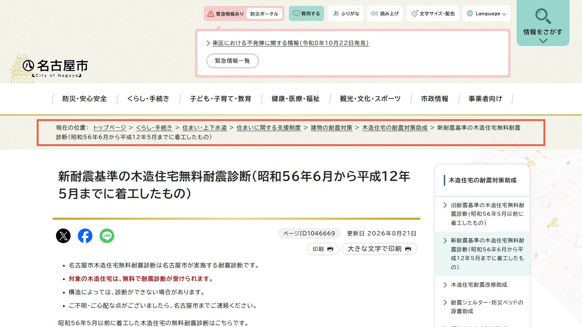Share the page via LINE

pos(107,236)
